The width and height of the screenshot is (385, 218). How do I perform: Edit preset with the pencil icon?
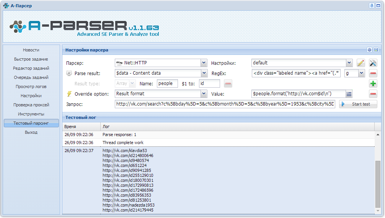click(361, 63)
